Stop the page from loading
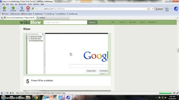This screenshot has height=100, width=179. (28, 9)
